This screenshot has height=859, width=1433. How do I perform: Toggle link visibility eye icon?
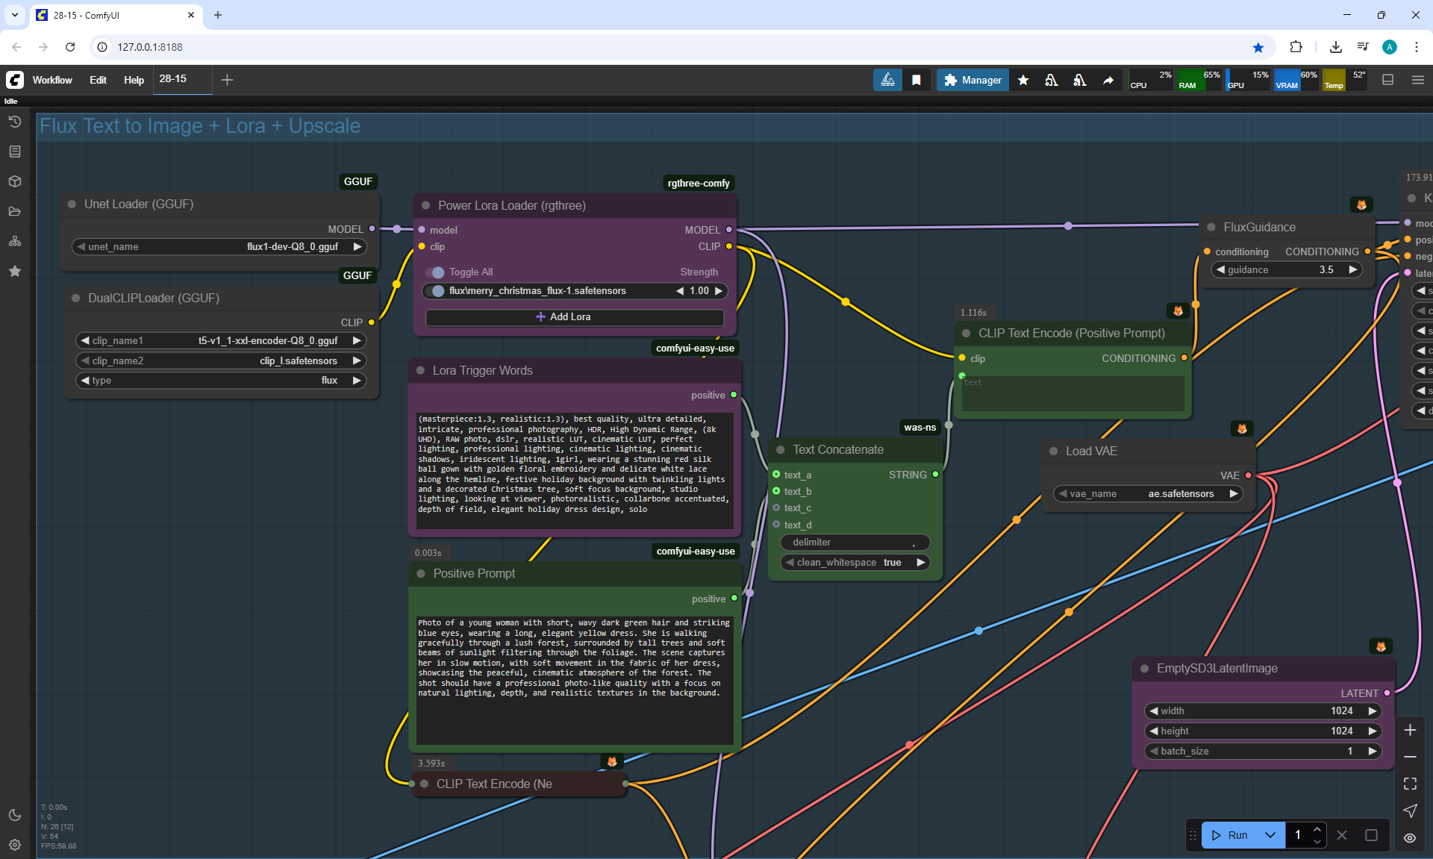point(1410,838)
